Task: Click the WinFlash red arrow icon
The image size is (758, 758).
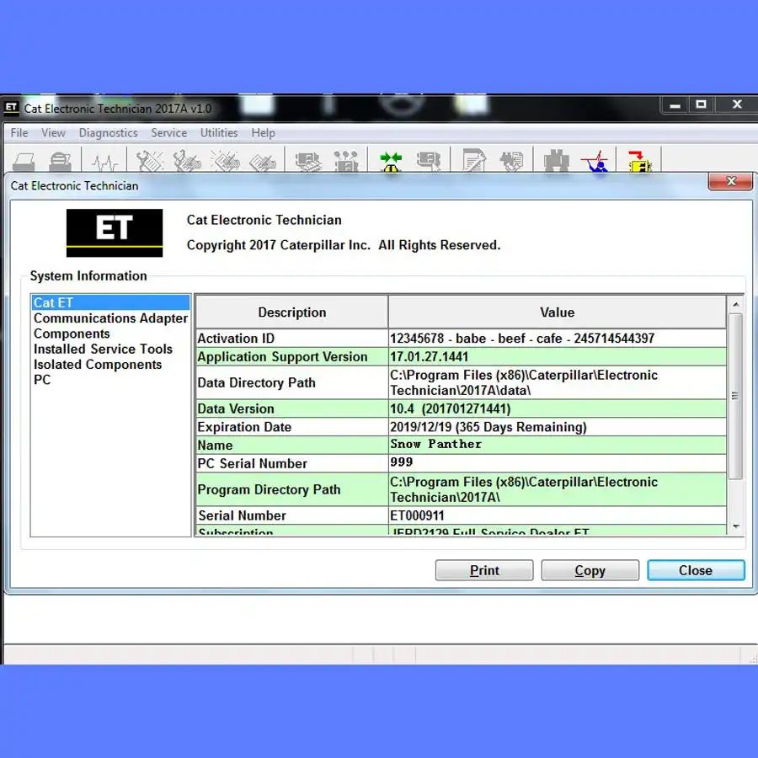Action: coord(639,162)
